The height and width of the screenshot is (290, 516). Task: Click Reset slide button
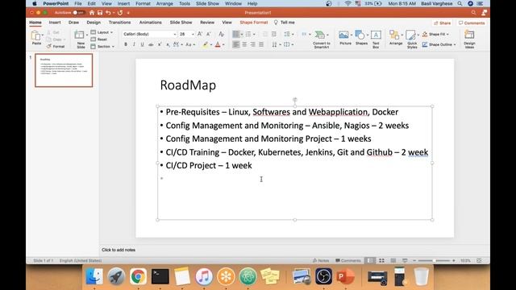(98, 39)
